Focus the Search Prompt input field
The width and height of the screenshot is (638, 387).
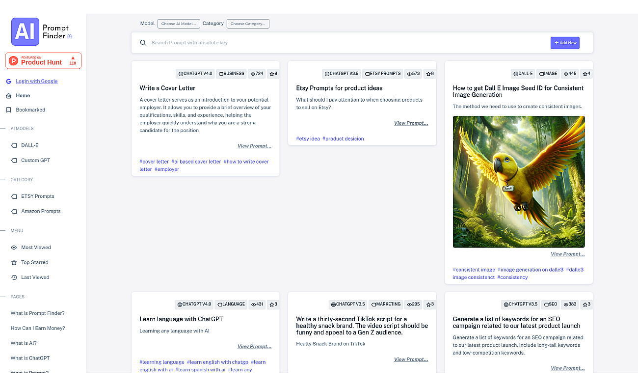(x=348, y=43)
